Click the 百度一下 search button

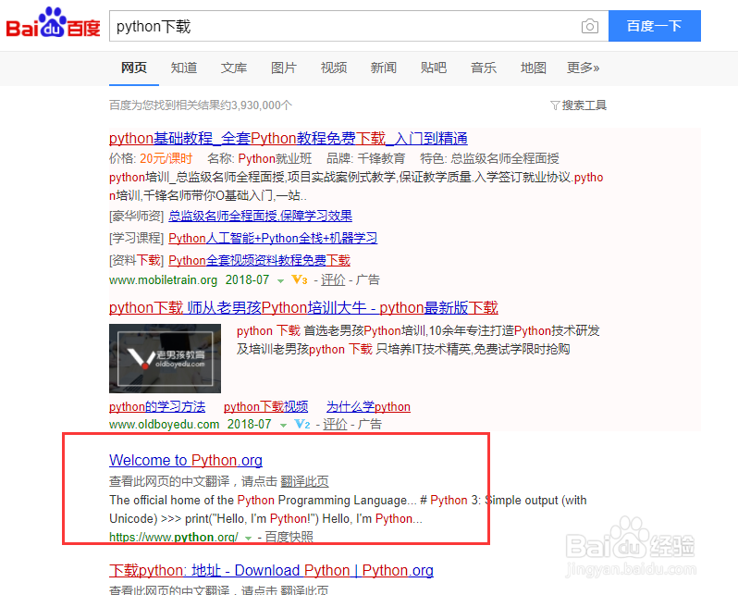tap(654, 26)
